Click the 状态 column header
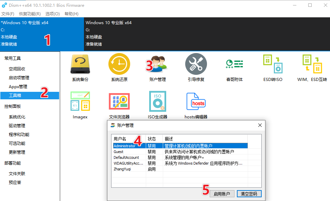 [154, 139]
